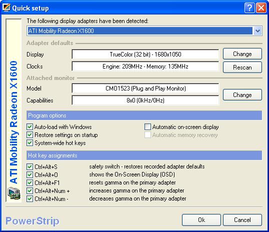Confirm with the Ok button
Screen dimensions: 269x232
201,220
